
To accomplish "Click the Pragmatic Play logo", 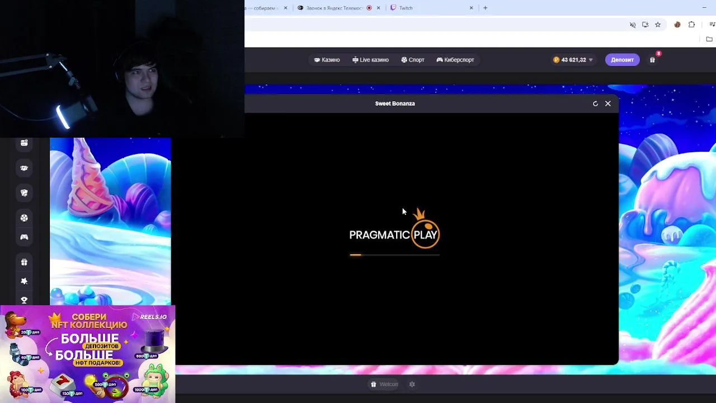I will 394,229.
